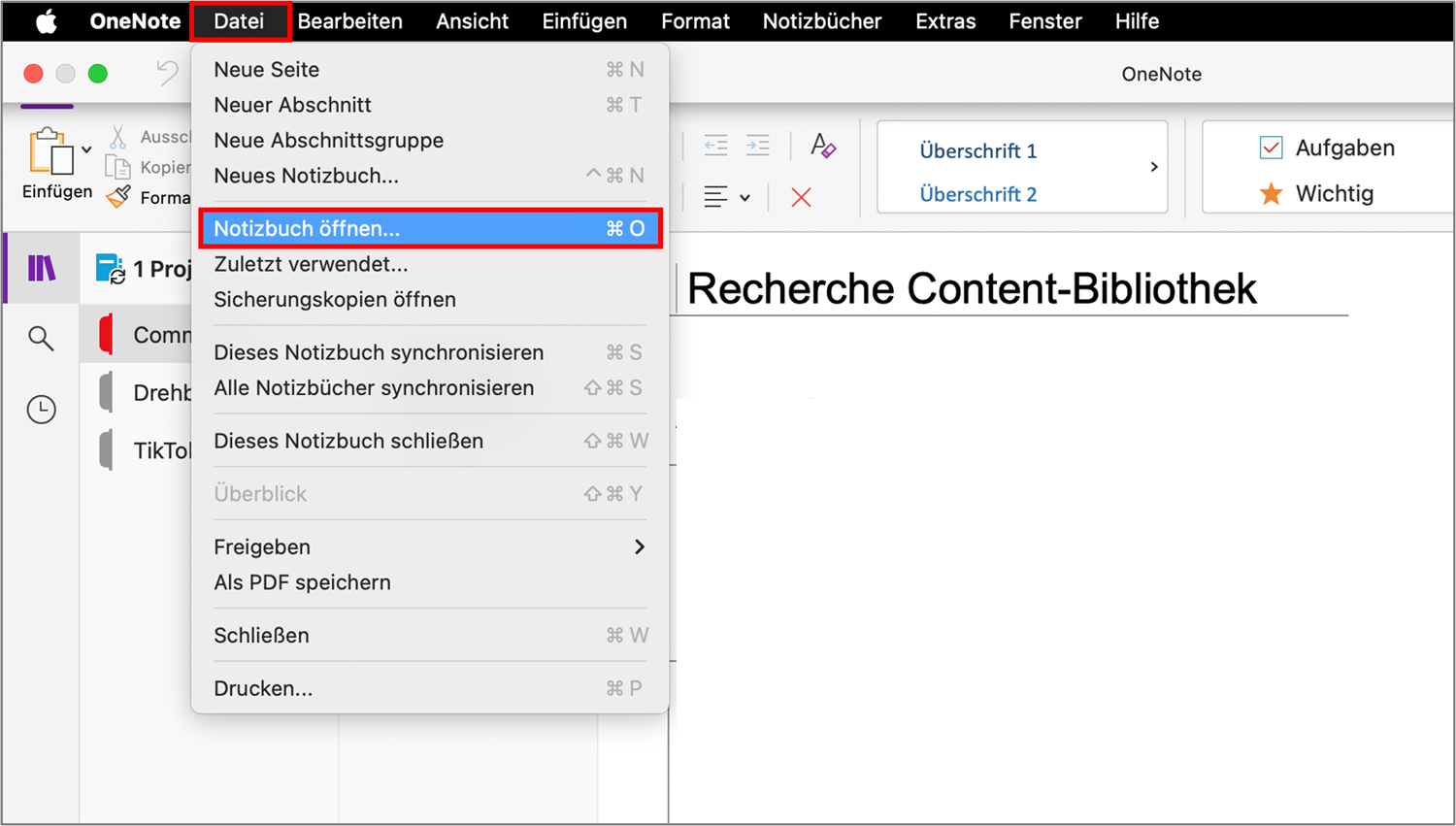Open the Notizbücher menu
The width and height of the screenshot is (1456, 826).
click(x=821, y=21)
